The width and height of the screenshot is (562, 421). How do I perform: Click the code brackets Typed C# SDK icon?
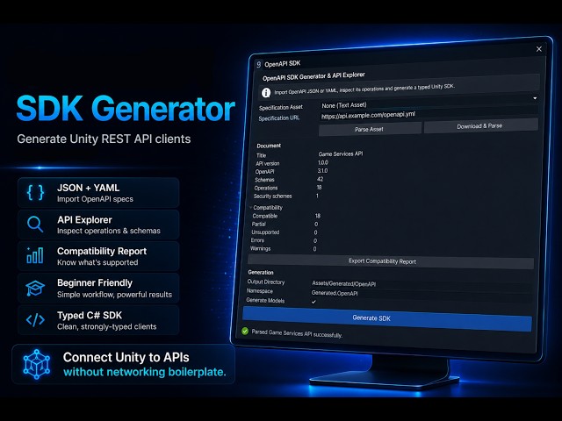[35, 319]
